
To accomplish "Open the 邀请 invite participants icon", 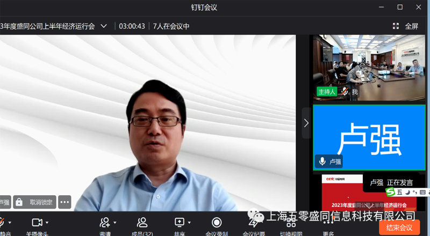I will (105, 222).
